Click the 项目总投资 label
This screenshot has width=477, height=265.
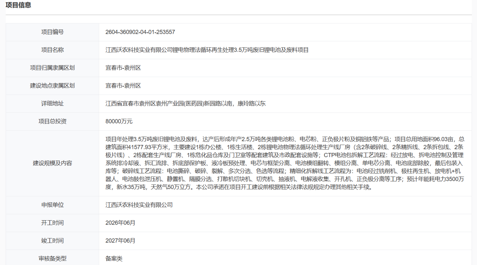[52, 121]
